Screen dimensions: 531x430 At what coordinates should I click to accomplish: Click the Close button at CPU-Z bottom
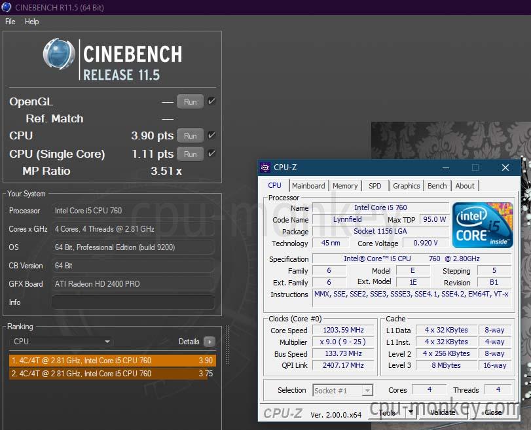(493, 412)
